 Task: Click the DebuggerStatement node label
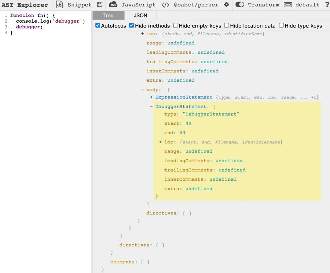tap(181, 106)
